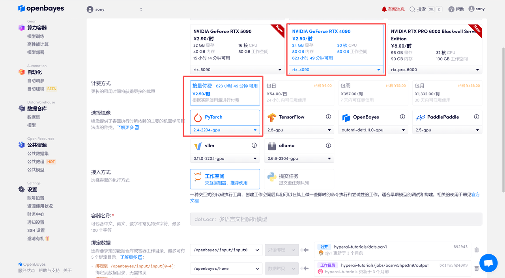
Task: Open TensorFlow version 2.8-gpu dropdown
Action: pos(299,130)
